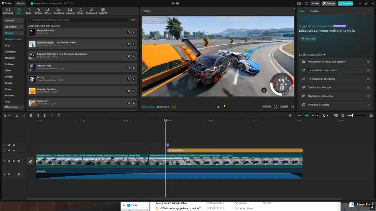
Task: Trim clip right of playhead
Action: 45,115
